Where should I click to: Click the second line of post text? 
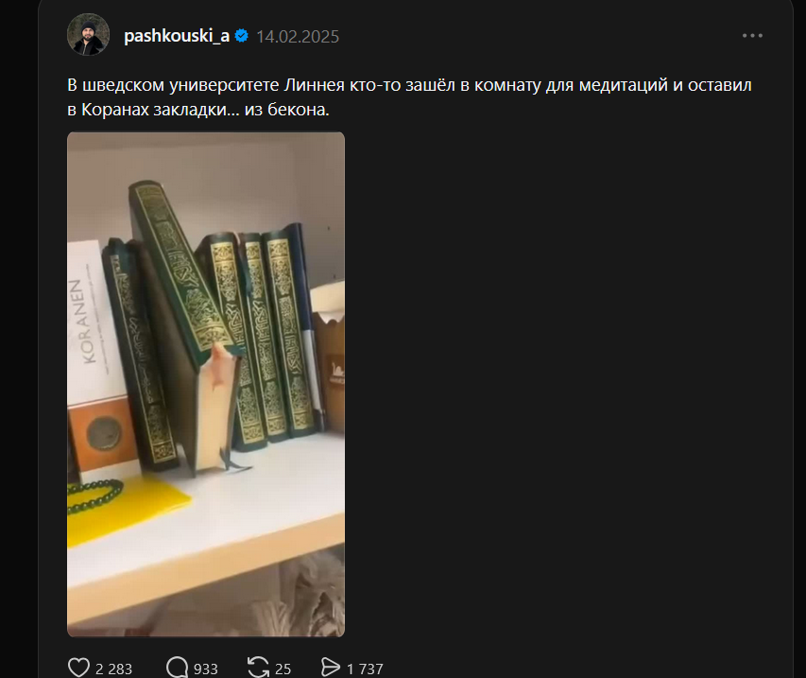(198, 110)
